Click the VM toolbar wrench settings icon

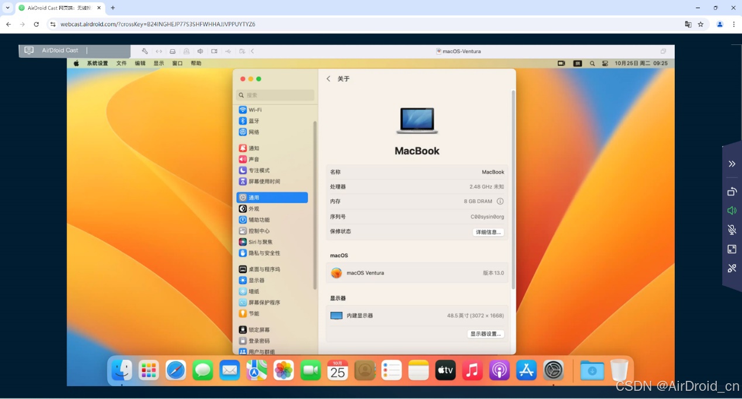pos(145,51)
